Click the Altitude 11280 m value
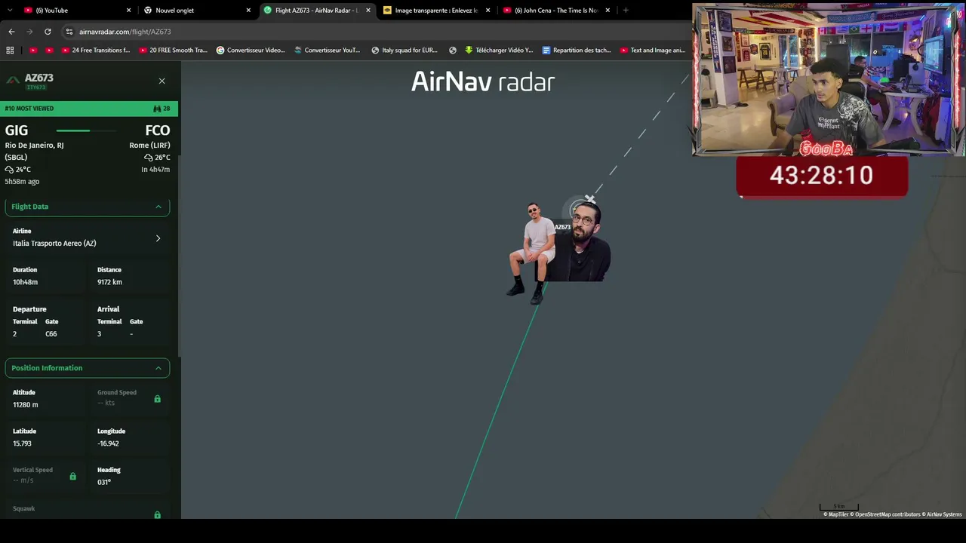 pyautogui.click(x=25, y=405)
